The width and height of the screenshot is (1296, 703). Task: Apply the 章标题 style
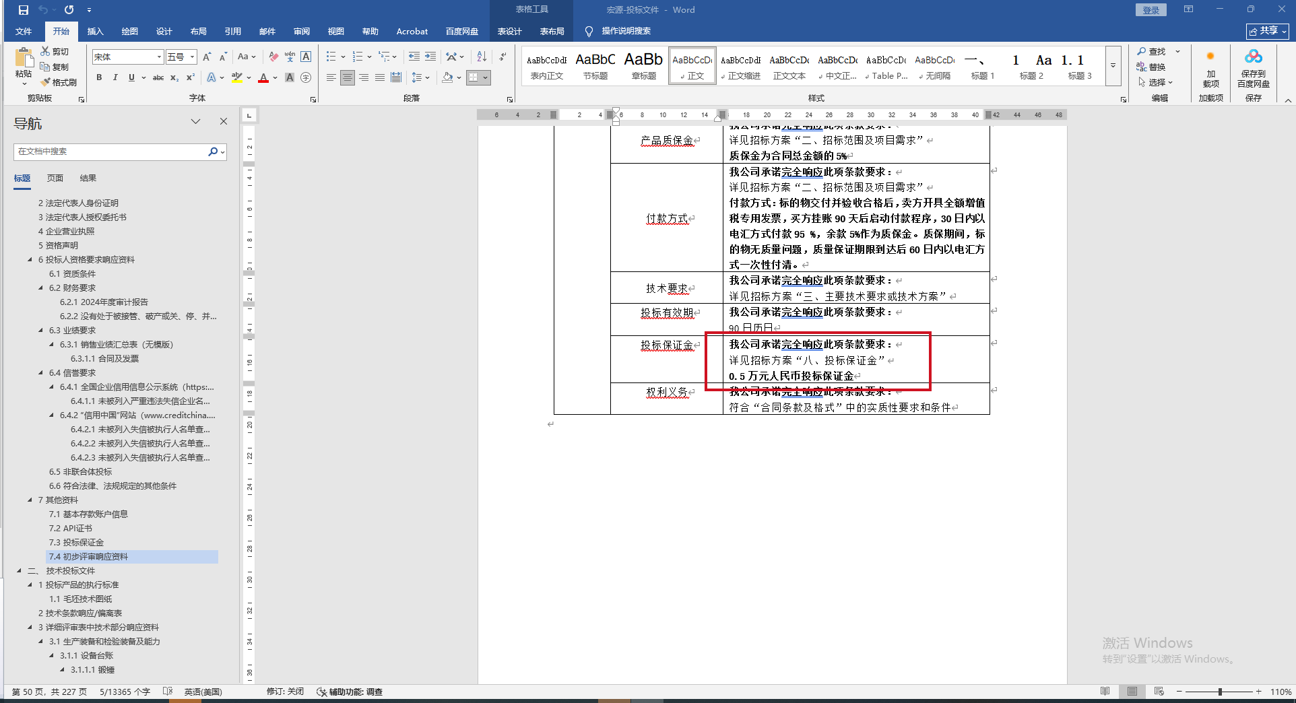click(x=644, y=66)
